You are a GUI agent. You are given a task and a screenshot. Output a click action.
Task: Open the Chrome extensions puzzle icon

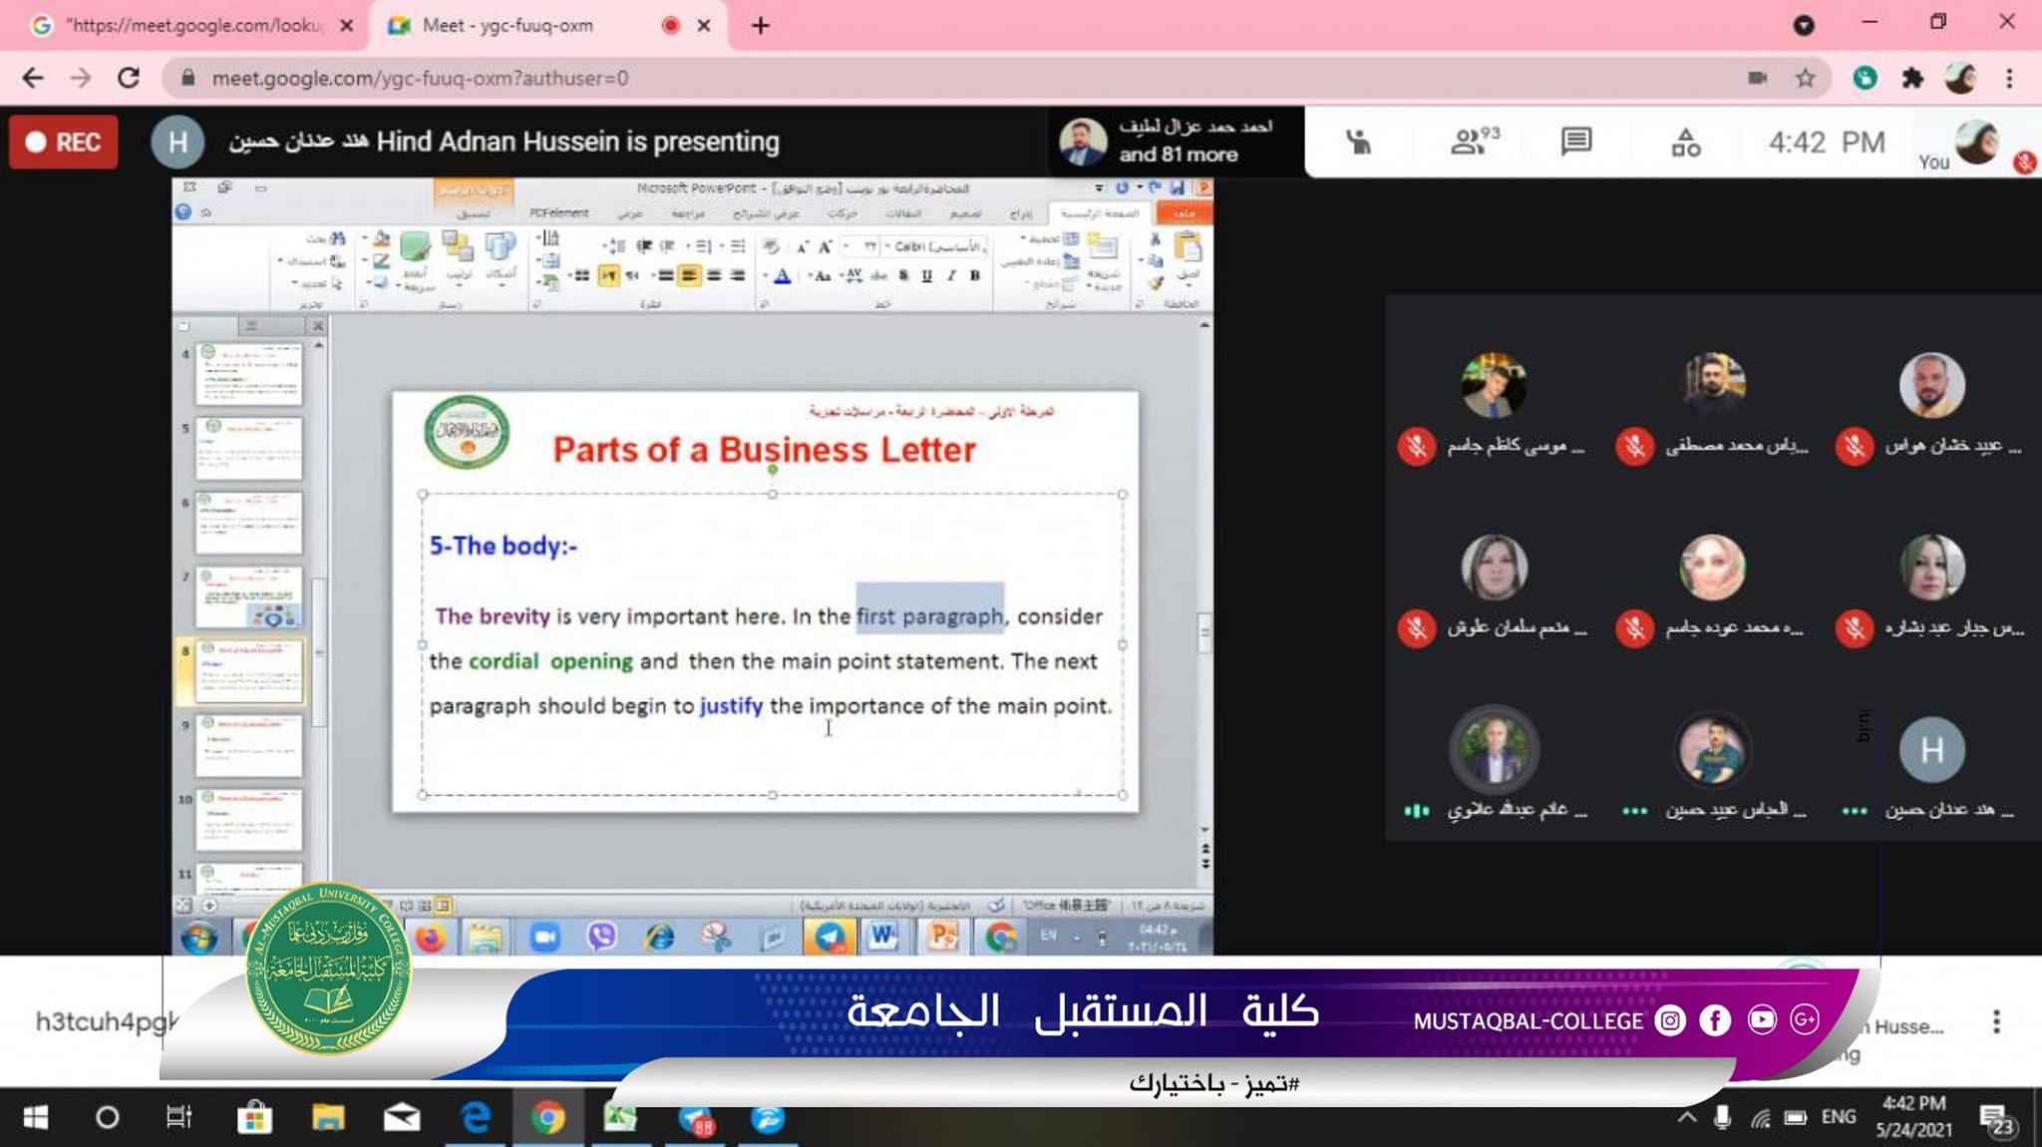pyautogui.click(x=1912, y=78)
